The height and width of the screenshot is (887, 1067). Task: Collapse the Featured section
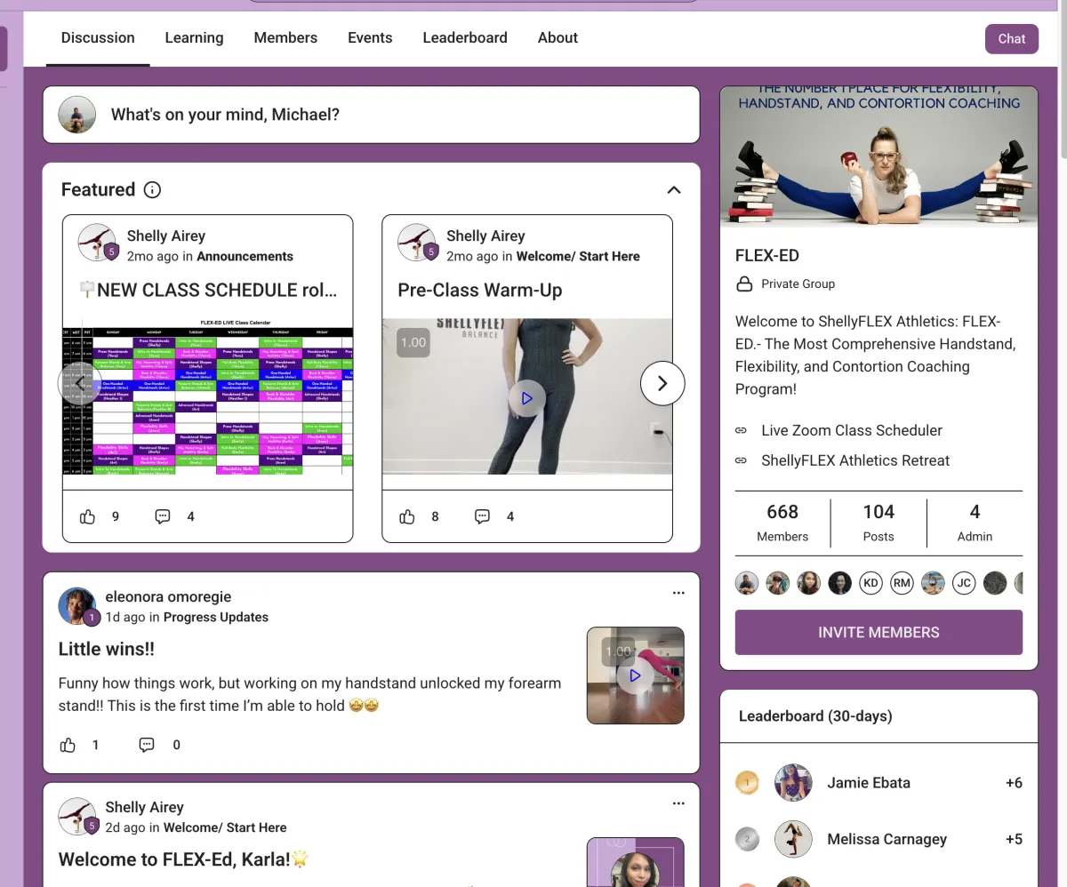tap(674, 189)
